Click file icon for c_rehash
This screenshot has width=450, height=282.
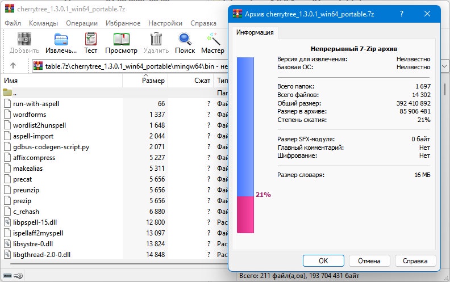point(7,212)
